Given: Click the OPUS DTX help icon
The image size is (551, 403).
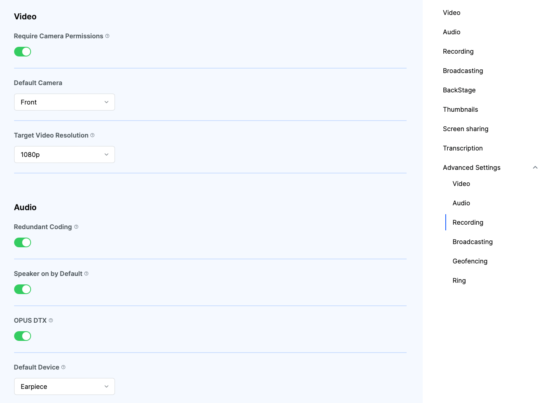Looking at the screenshot, I should pos(50,320).
